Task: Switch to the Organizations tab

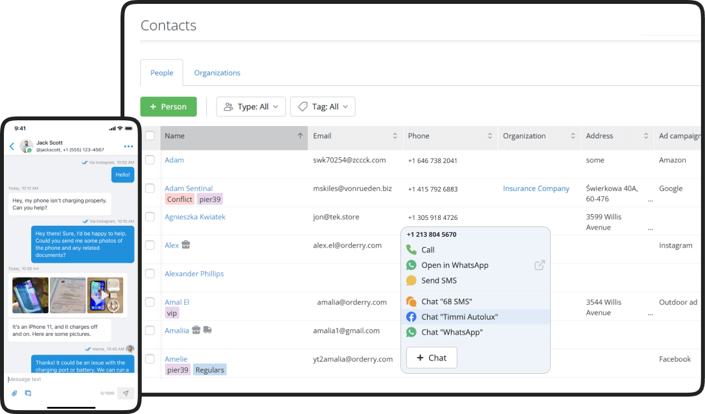Action: 217,73
